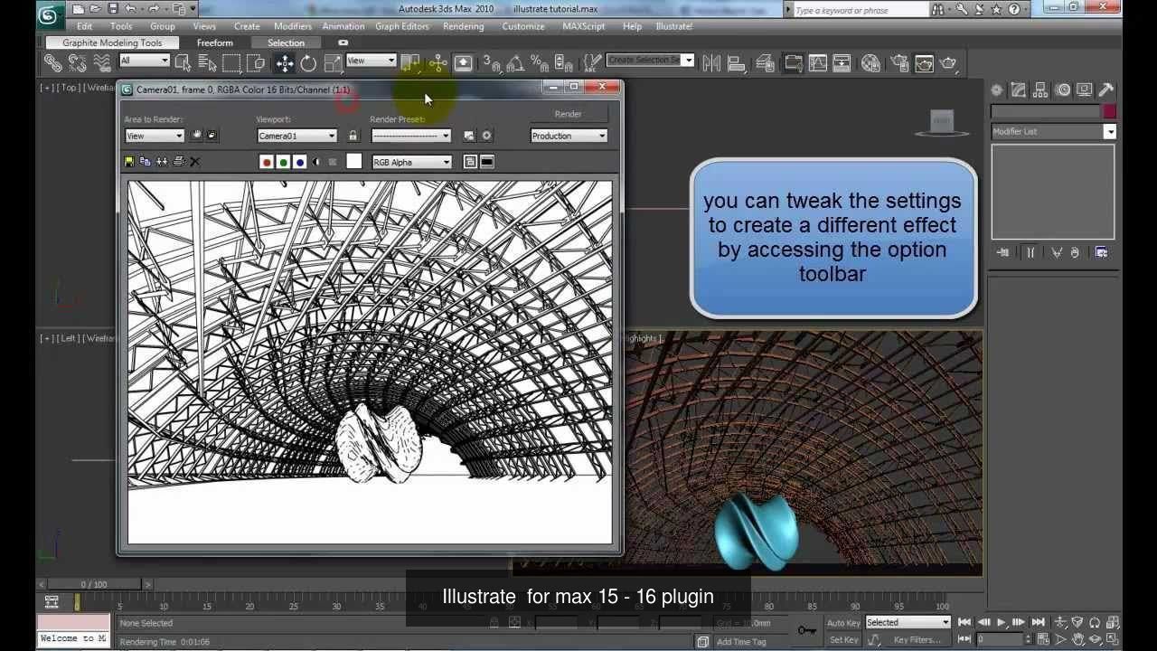
Task: Open the RGB Alpha channel dropdown
Action: pyautogui.click(x=412, y=162)
